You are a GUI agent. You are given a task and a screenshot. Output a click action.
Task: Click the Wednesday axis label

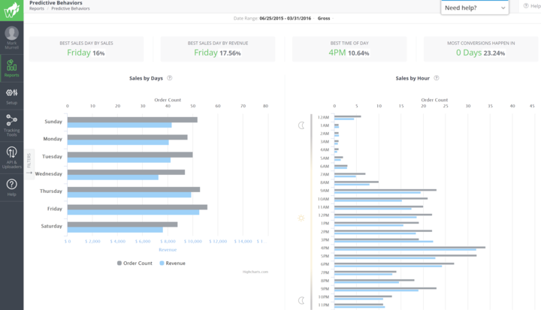pyautogui.click(x=49, y=174)
